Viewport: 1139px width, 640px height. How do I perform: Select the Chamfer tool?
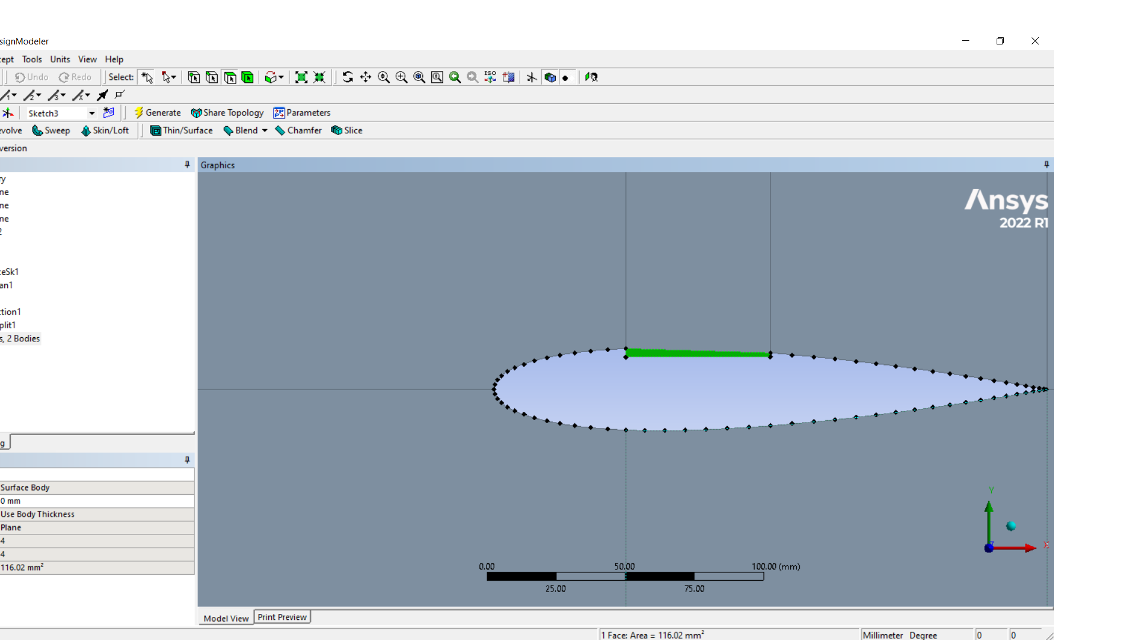298,130
